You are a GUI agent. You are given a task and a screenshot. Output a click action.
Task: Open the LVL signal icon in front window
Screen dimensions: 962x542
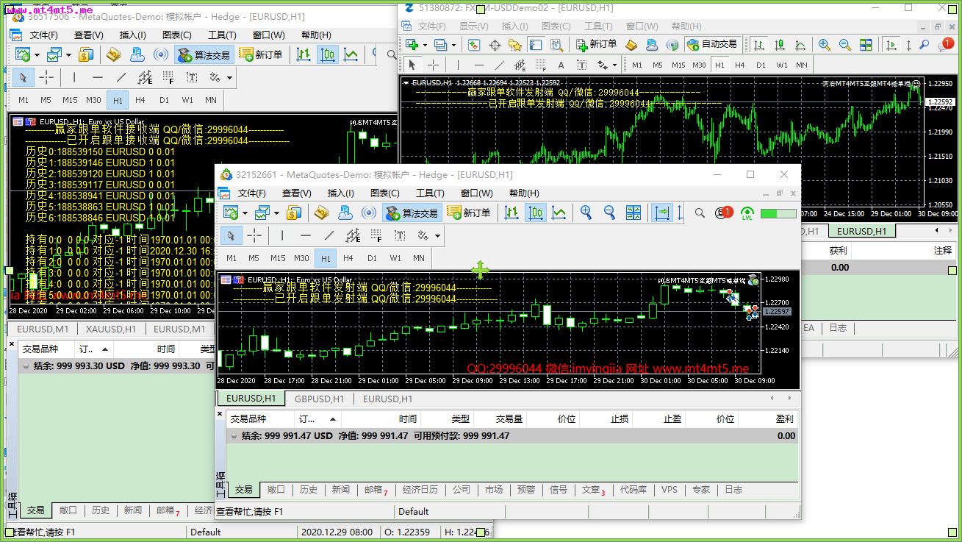click(747, 213)
